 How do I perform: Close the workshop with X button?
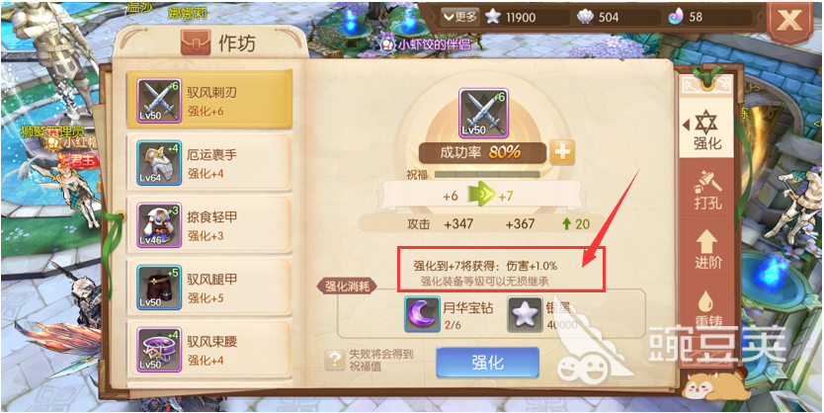[789, 22]
